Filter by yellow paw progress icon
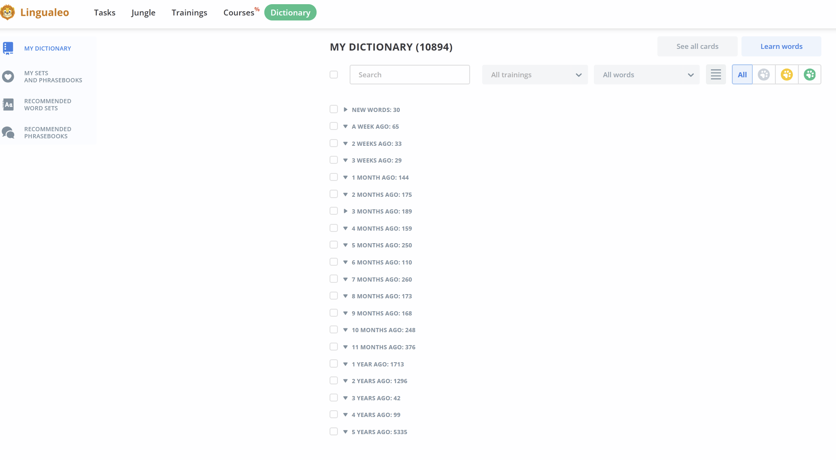This screenshot has width=836, height=460. (x=787, y=74)
